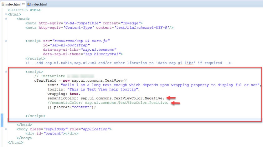This screenshot has width=263, height=147.
Task: Click the "sap.ui.commons" libs value
Action: point(99,50)
